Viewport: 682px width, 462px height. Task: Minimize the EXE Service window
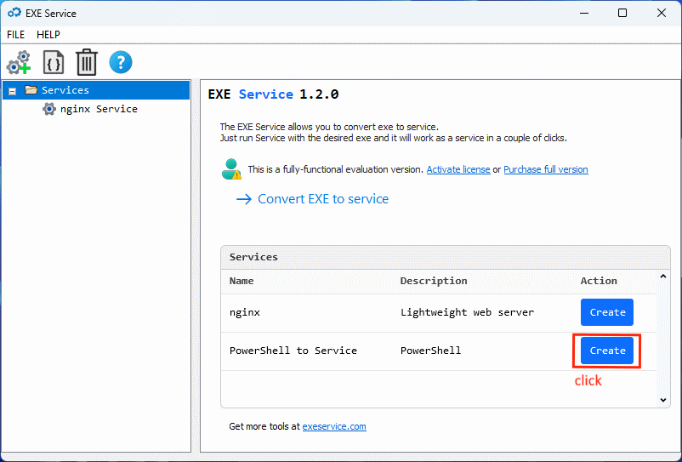coord(583,13)
